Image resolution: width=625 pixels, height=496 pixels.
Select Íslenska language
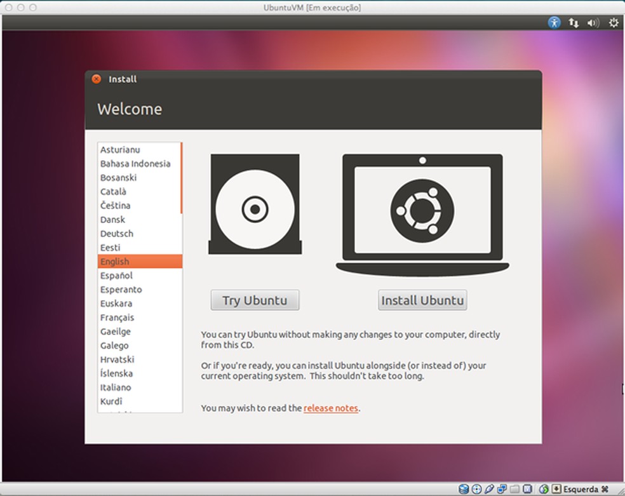[139, 373]
